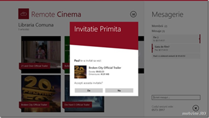Click the Mesagerie panel heading
Viewport: 209px width, 118px height.
coord(167,14)
